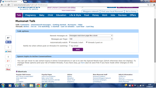Click the taskbar clock showing 14:44
Screen dimensions: 156x103
tap(150, 86)
